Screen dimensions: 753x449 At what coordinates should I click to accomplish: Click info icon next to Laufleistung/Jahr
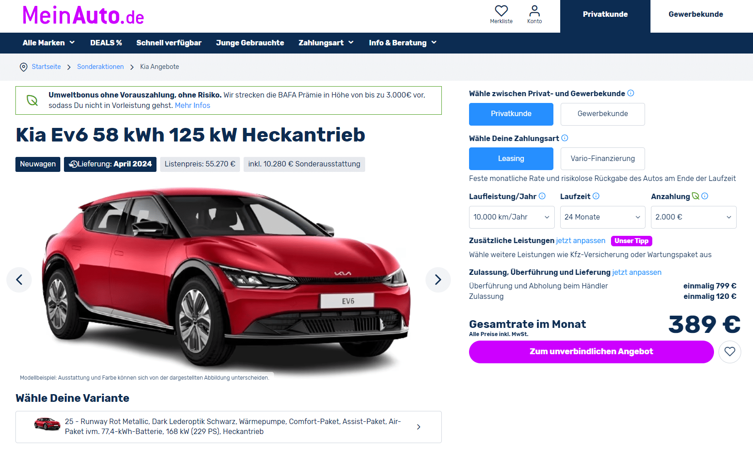coord(542,196)
